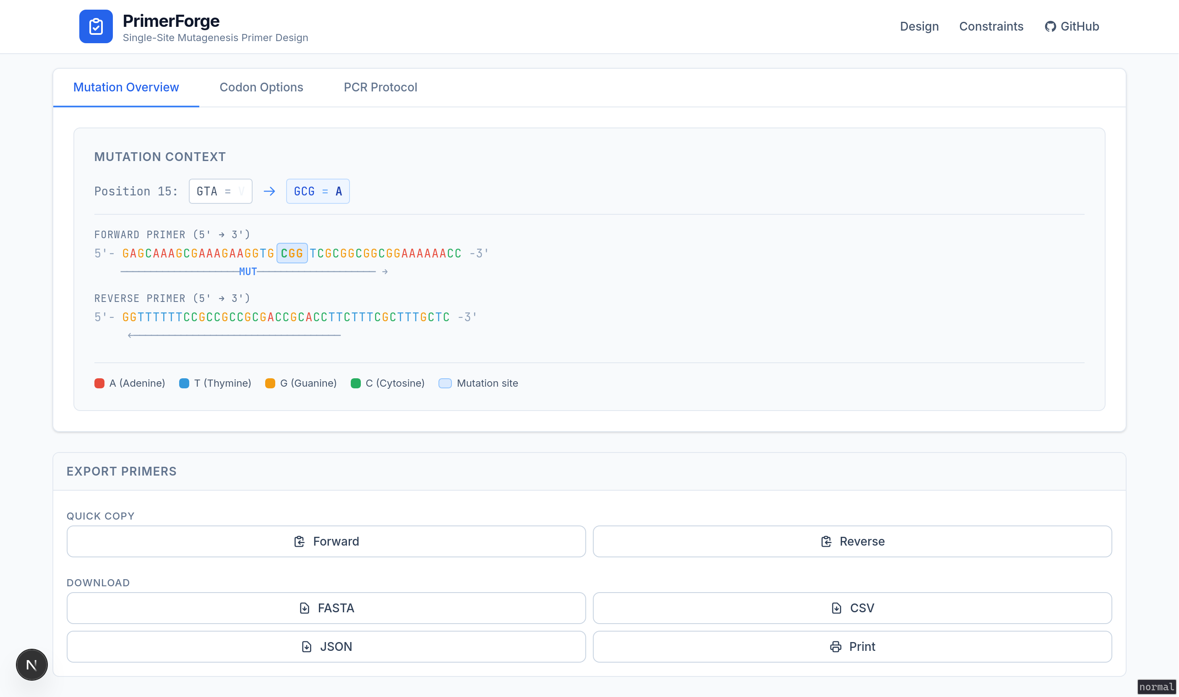Click the PrimerForge clipboard logo icon
This screenshot has width=1179, height=697.
click(x=96, y=26)
